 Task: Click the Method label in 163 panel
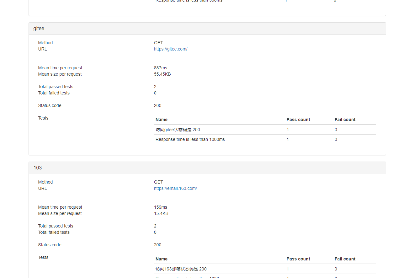click(x=45, y=182)
